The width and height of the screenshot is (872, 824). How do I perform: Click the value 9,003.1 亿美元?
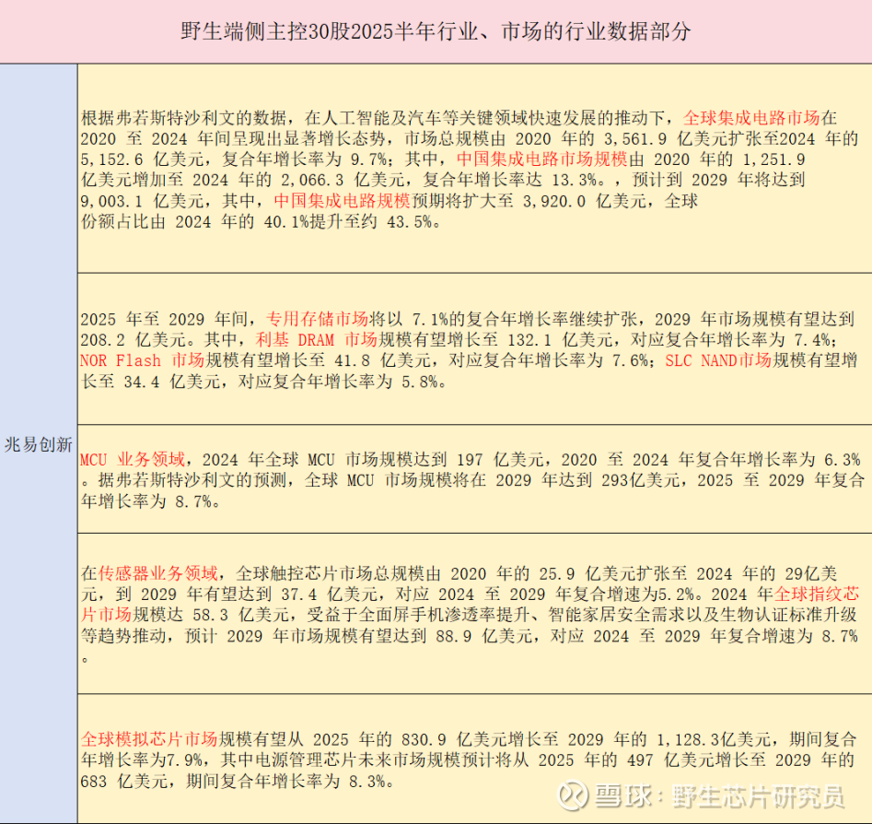click(142, 200)
